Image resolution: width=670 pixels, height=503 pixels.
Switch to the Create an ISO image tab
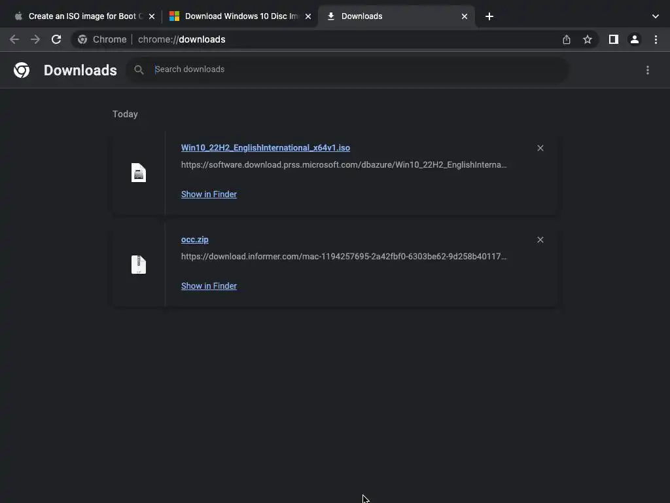coord(82,16)
